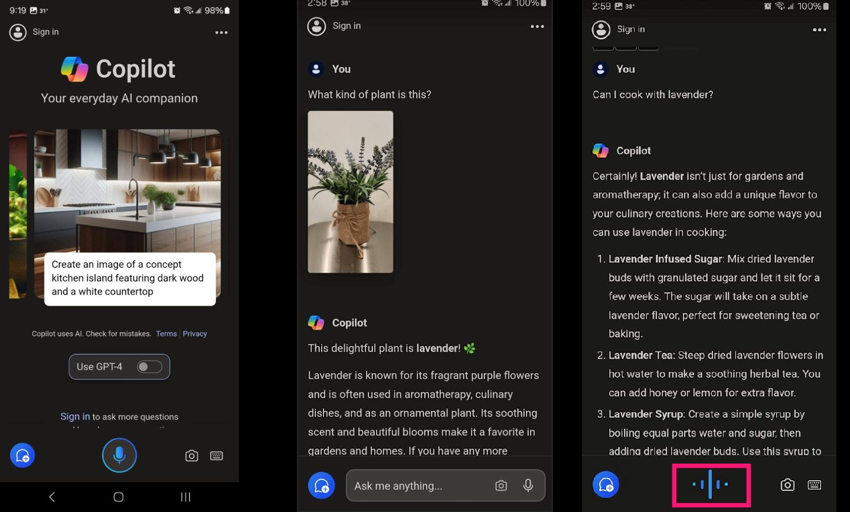
Task: Tap You avatar icon above plant question
Action: click(x=316, y=69)
